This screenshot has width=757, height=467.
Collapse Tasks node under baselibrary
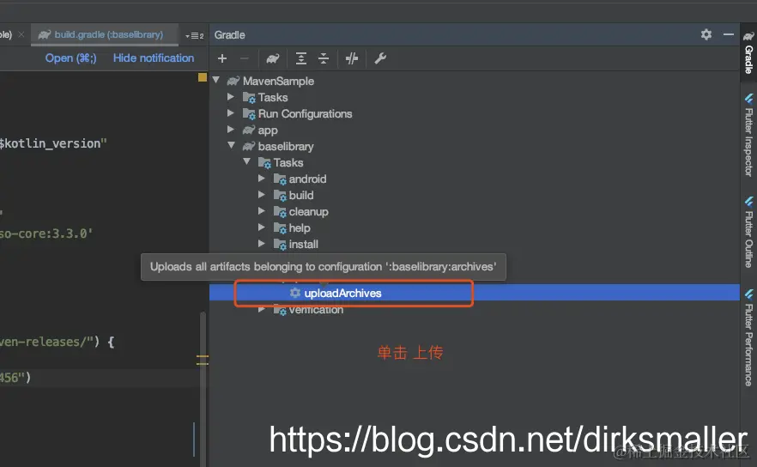tap(246, 161)
